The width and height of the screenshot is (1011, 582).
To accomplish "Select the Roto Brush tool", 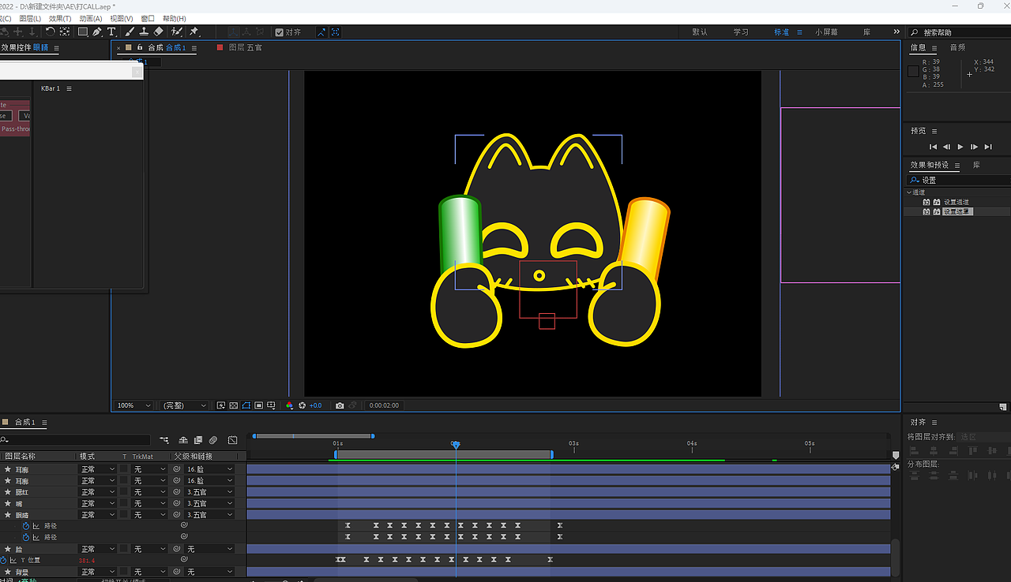I will tap(177, 32).
